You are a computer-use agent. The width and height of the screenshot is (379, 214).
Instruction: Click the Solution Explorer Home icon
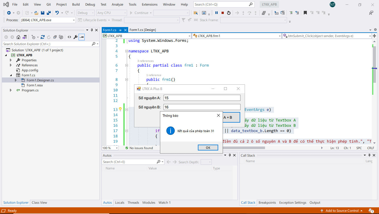(18, 37)
